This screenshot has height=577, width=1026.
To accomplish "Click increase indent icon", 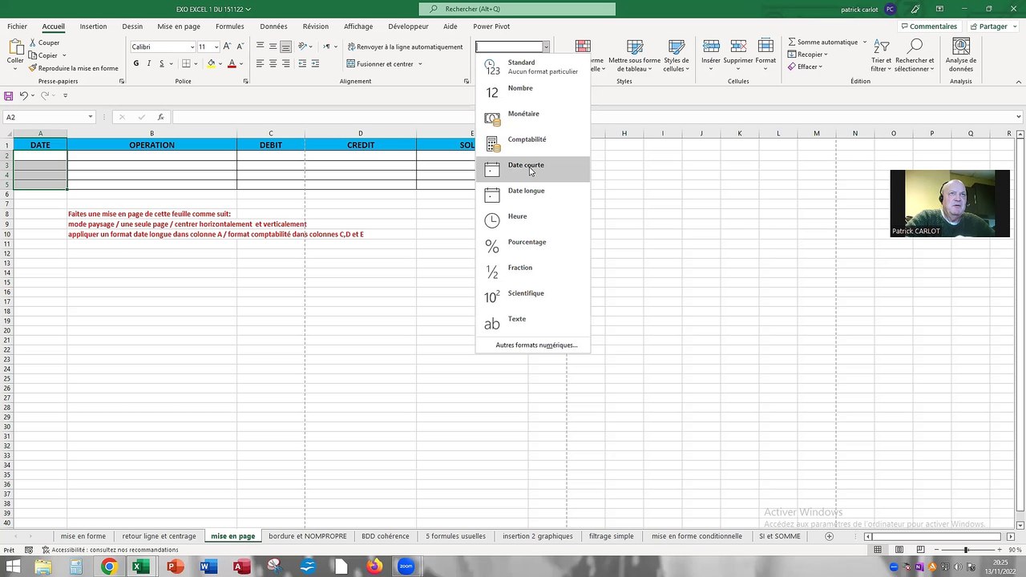I will coord(315,63).
